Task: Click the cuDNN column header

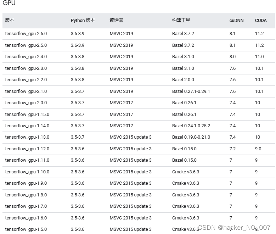Action: tap(236, 21)
